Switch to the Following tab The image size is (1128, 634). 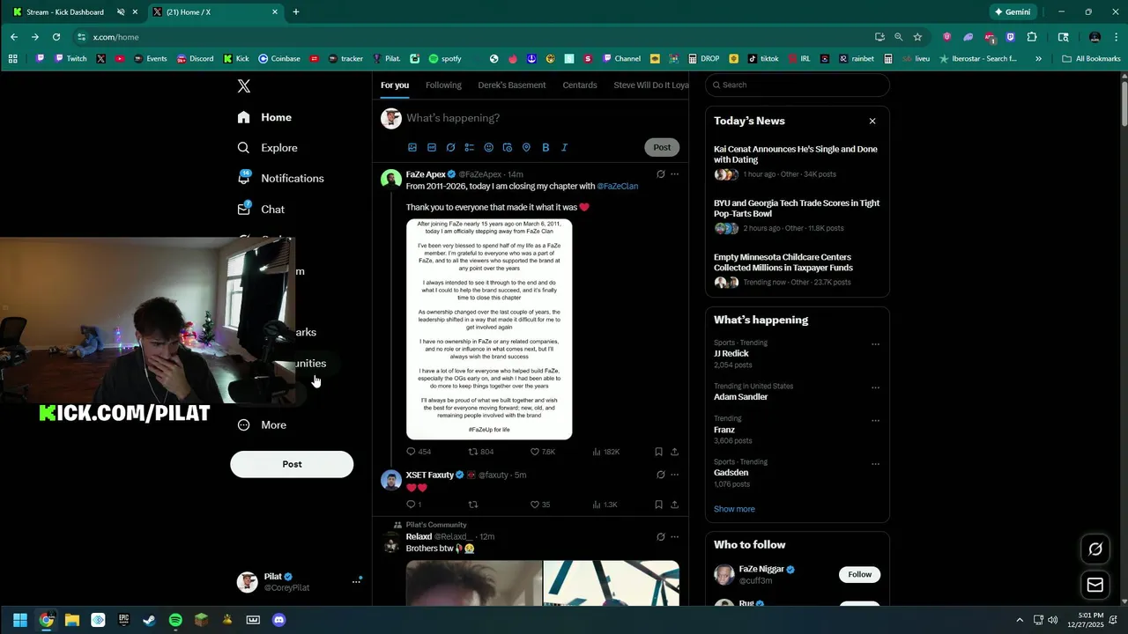pos(443,85)
